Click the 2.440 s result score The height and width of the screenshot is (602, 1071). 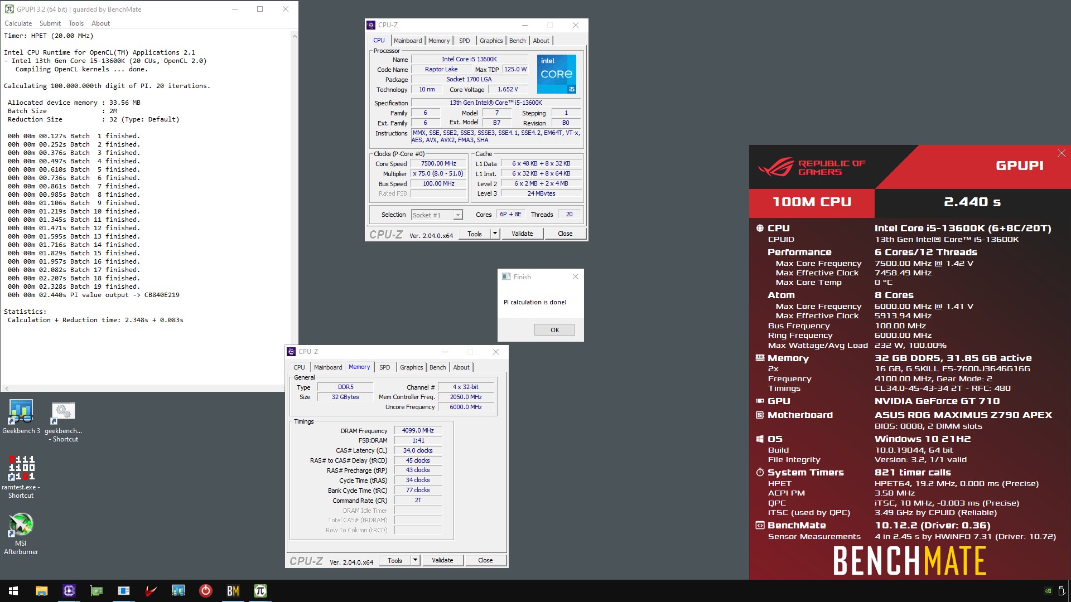point(972,202)
